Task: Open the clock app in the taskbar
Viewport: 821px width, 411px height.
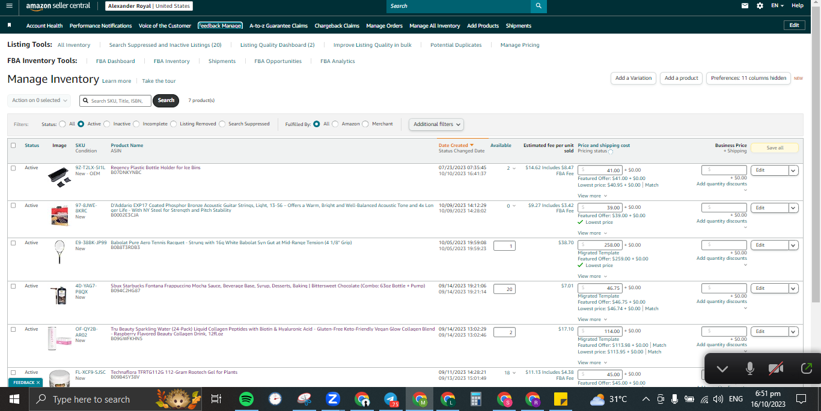Action: coord(275,399)
